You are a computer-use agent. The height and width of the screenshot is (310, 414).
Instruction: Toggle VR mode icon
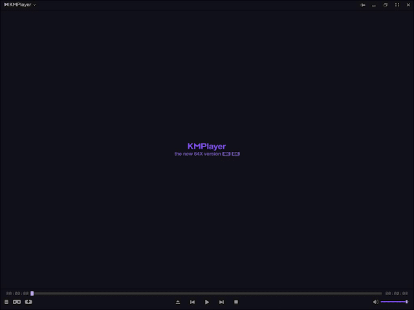pyautogui.click(x=17, y=302)
